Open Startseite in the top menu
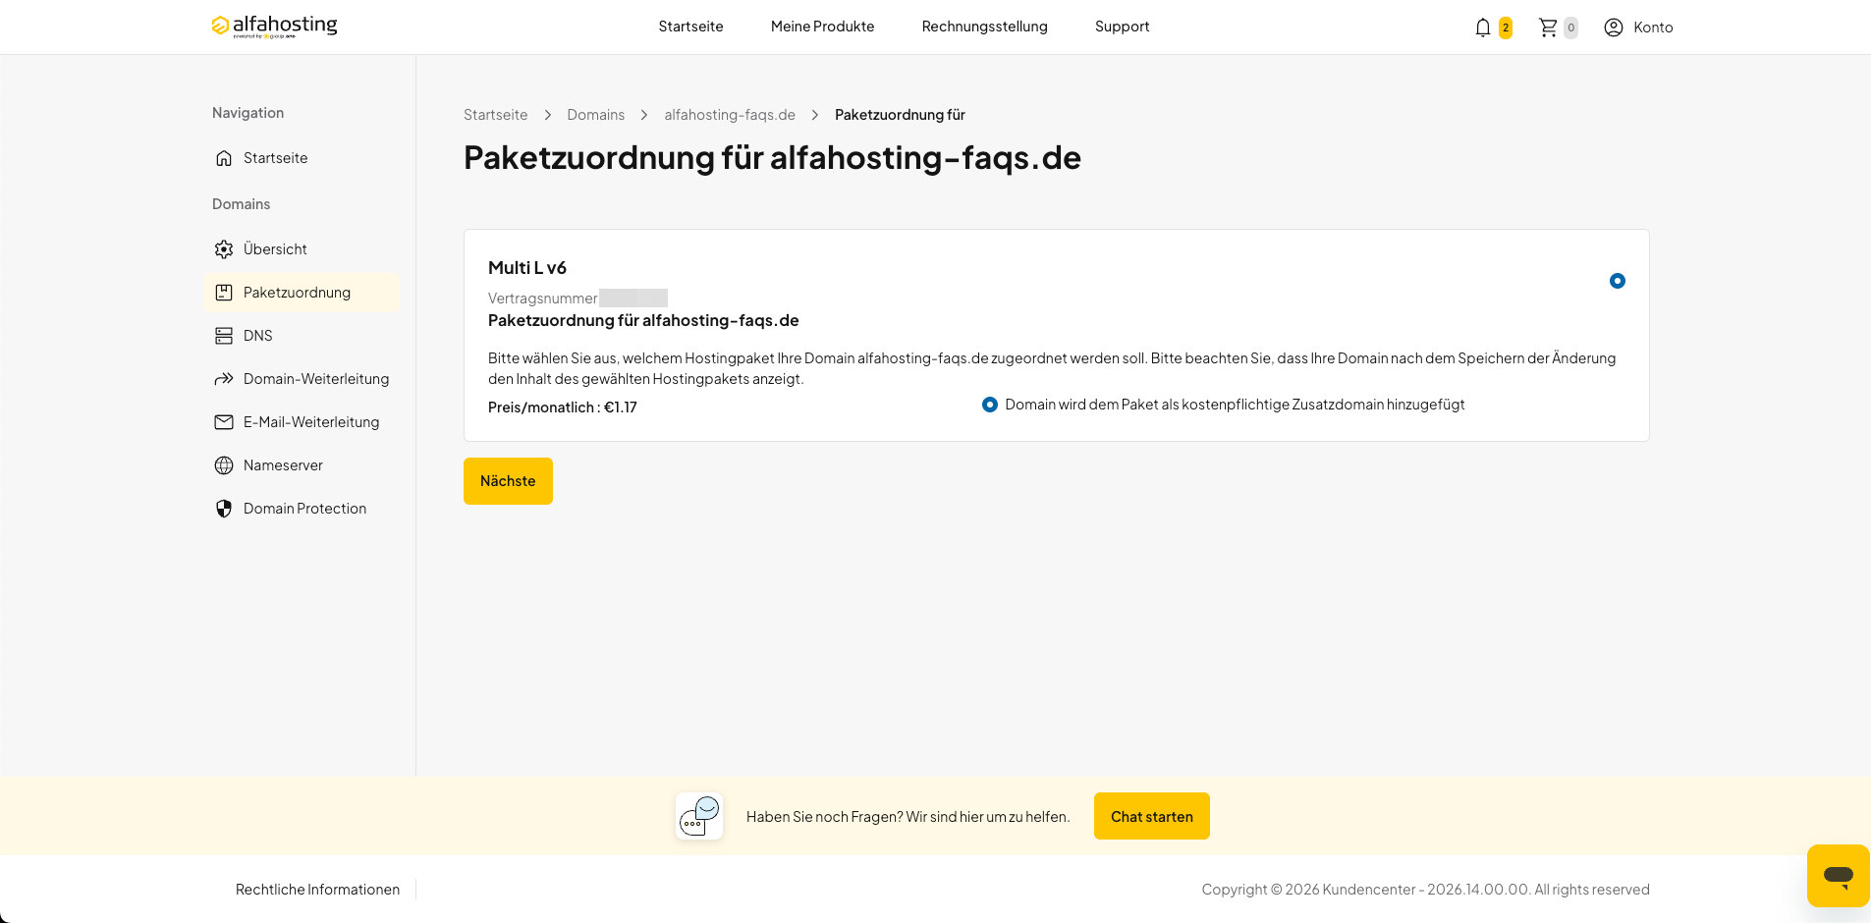Screen dimensions: 1871x923 click(690, 27)
